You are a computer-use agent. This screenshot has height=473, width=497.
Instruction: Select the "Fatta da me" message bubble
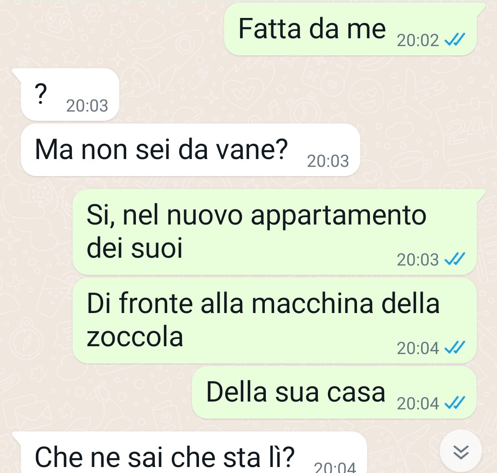pyautogui.click(x=351, y=29)
